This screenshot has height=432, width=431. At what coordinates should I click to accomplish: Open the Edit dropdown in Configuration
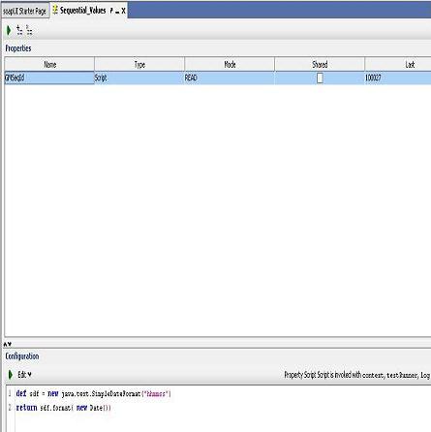coord(24,375)
